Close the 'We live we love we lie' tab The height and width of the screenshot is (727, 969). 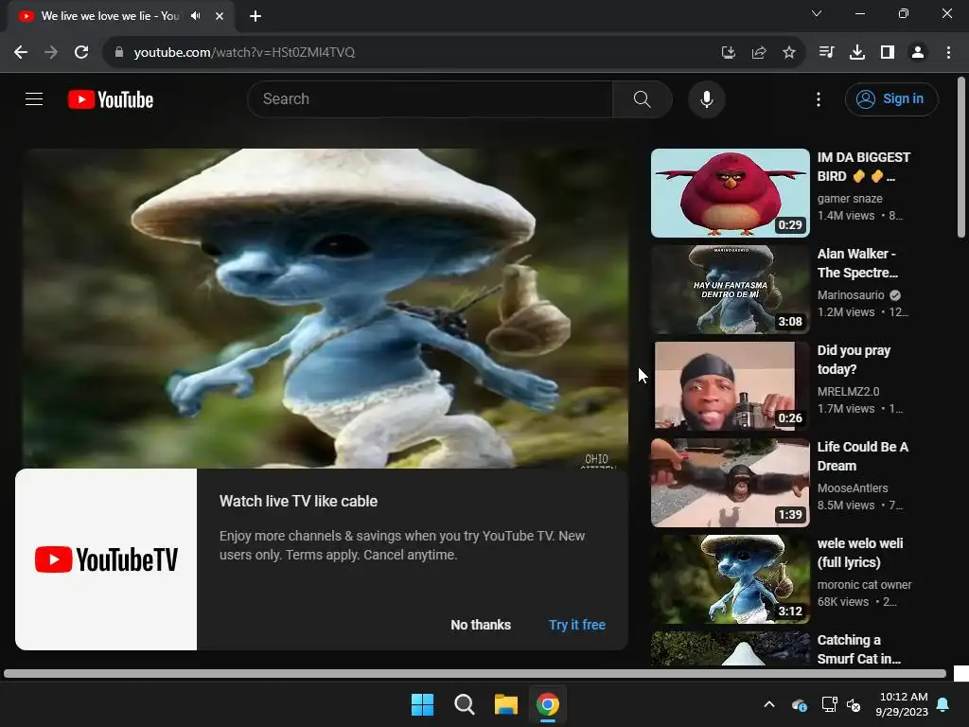click(220, 16)
